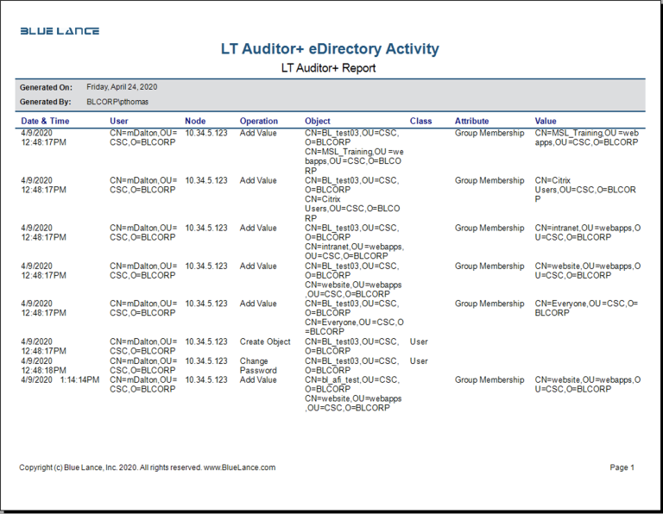Click the 'Operation' column header
This screenshot has height=514, width=663.
(x=259, y=122)
